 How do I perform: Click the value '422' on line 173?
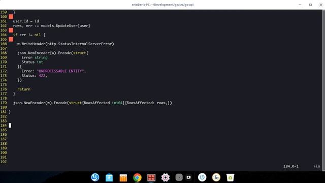point(42,76)
